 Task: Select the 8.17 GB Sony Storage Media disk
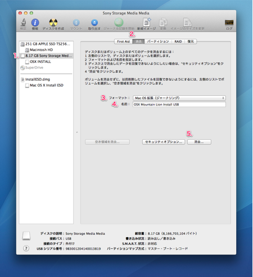46,56
